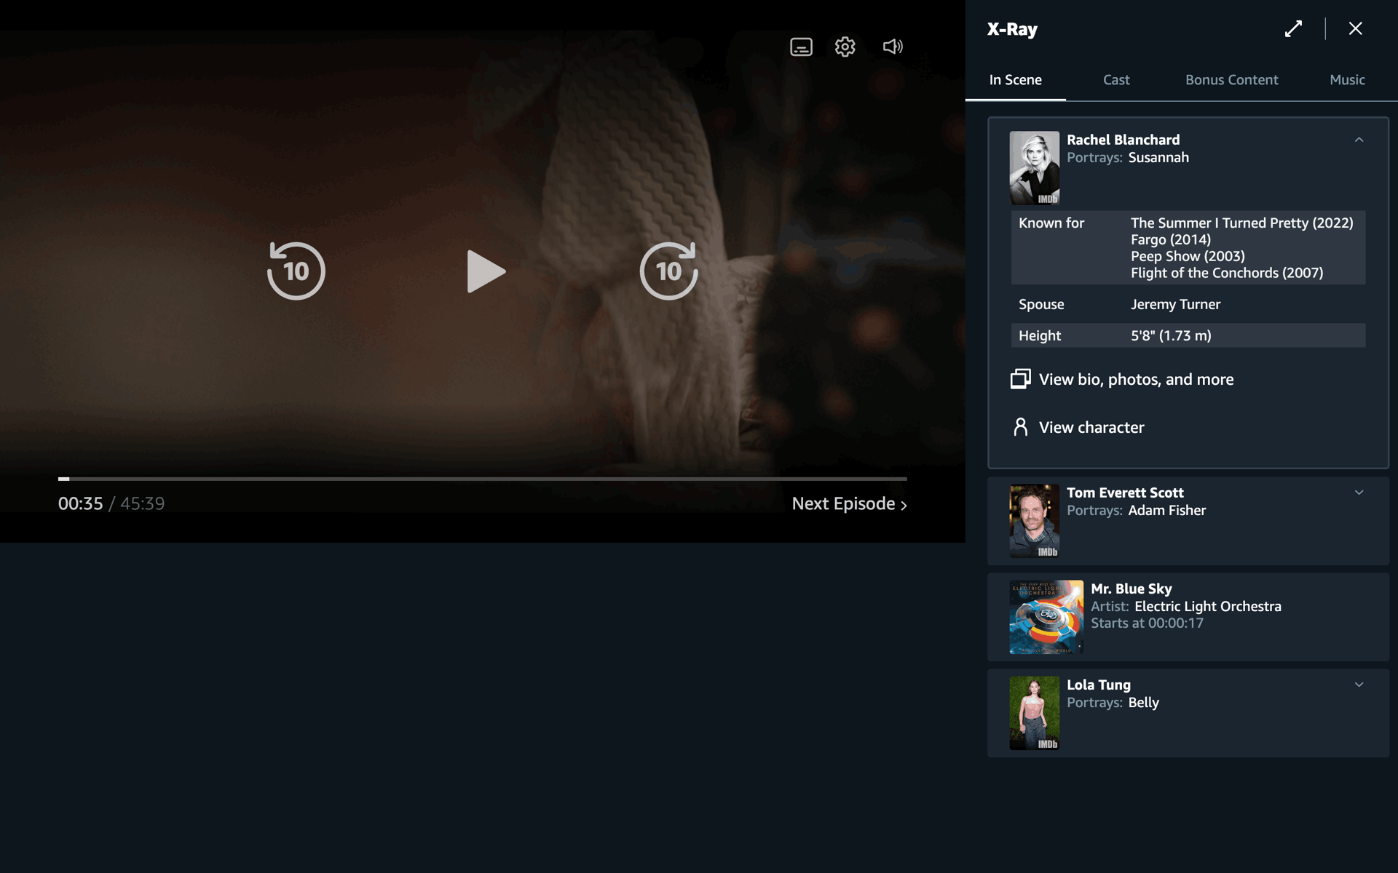The image size is (1398, 873).
Task: Select Rachel Blanchard name
Action: tap(1123, 140)
